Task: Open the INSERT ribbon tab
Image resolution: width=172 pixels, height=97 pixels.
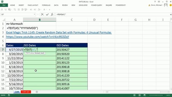Action: [21, 5]
